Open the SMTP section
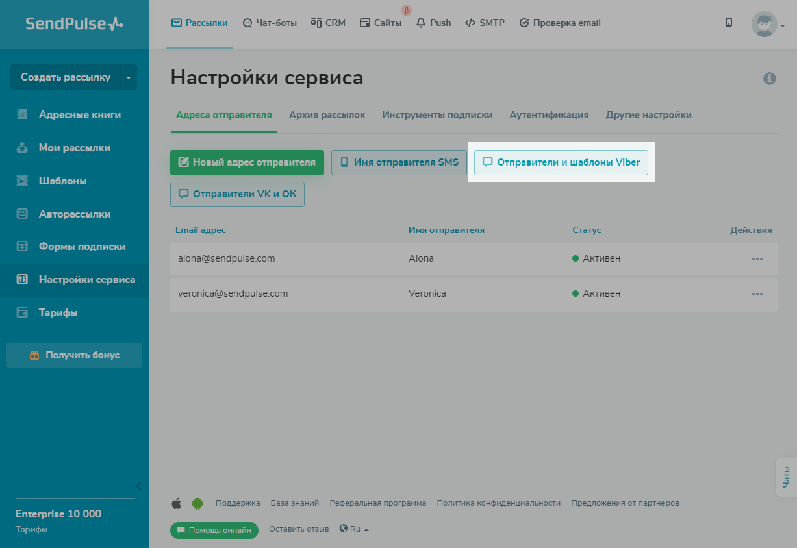The width and height of the screenshot is (797, 548). coord(485,23)
